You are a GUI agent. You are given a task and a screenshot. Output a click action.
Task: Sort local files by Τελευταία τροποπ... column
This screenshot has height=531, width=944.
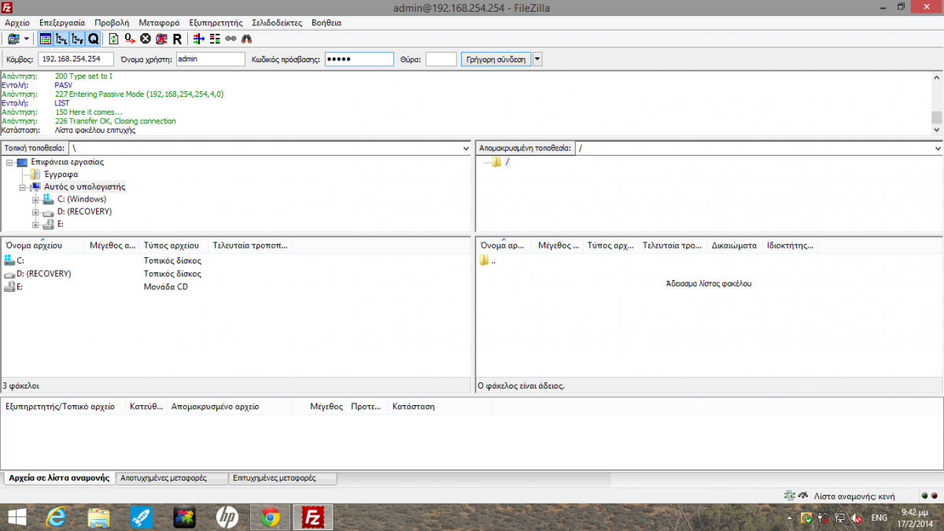click(250, 245)
